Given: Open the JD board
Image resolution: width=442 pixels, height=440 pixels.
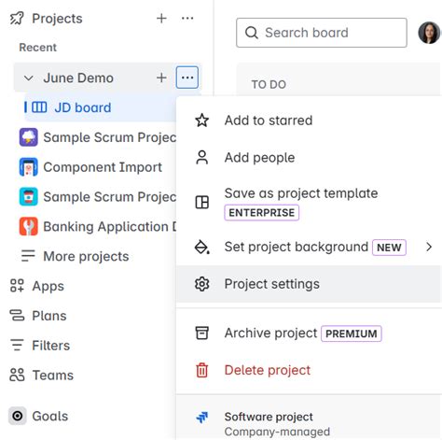Looking at the screenshot, I should (83, 107).
